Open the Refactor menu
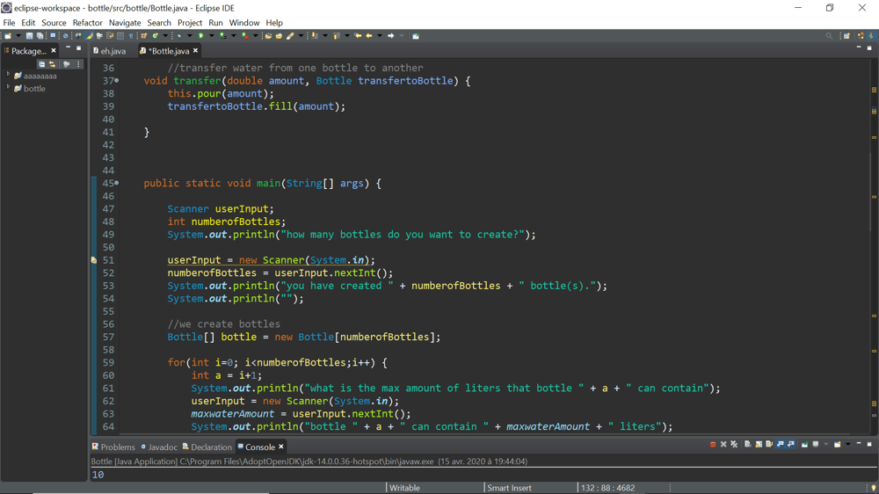 87,23
